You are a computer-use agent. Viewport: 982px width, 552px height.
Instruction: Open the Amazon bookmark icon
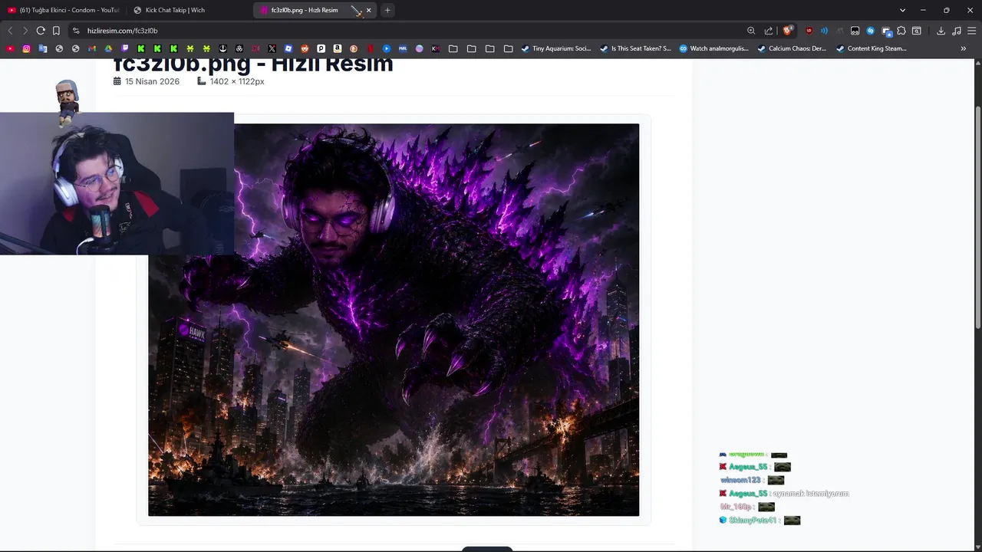338,48
